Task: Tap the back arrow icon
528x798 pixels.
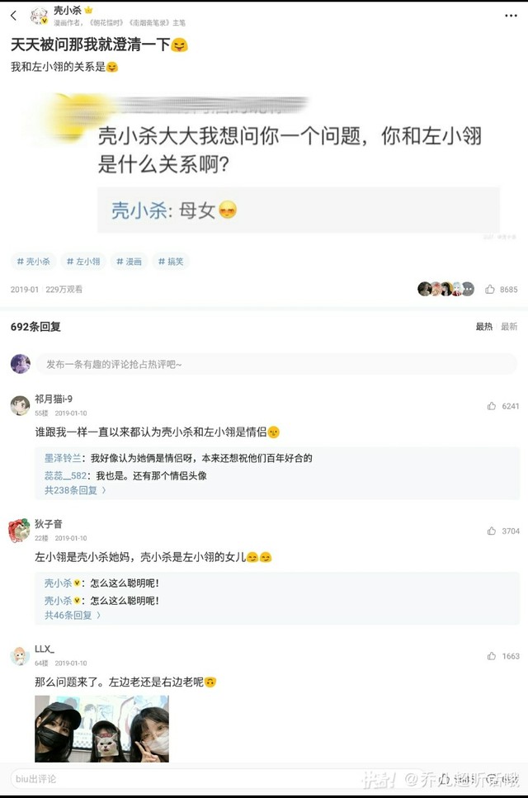Action: click(x=13, y=16)
